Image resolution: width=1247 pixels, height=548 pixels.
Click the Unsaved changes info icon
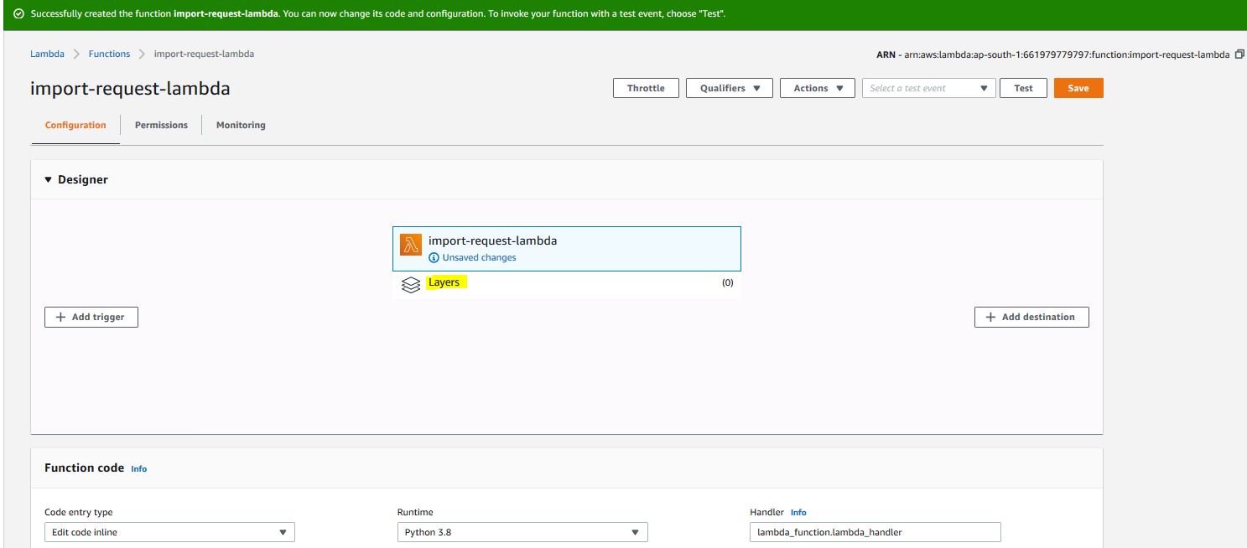[434, 258]
